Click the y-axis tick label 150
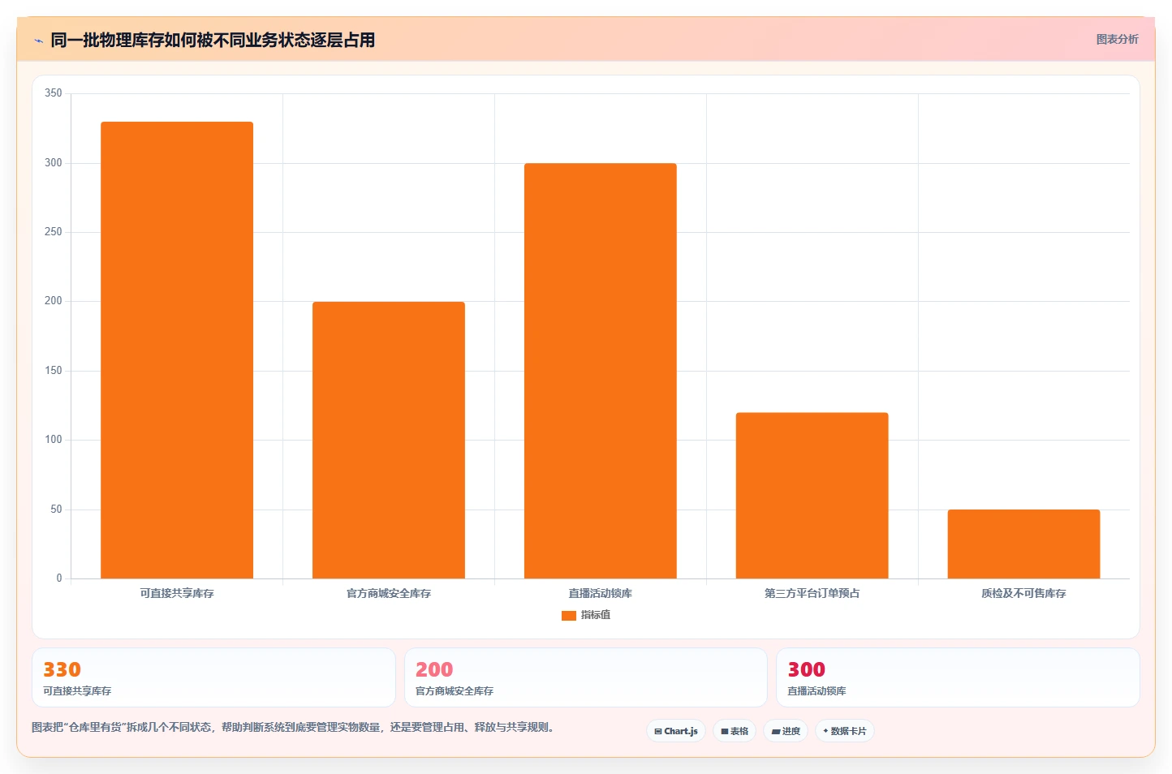 point(54,371)
